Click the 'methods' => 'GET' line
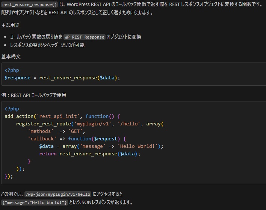Viewport: 266px width, 210px height. (x=56, y=131)
